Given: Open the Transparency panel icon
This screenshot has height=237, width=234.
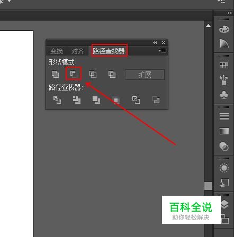Looking at the screenshot, I should coord(224,146).
